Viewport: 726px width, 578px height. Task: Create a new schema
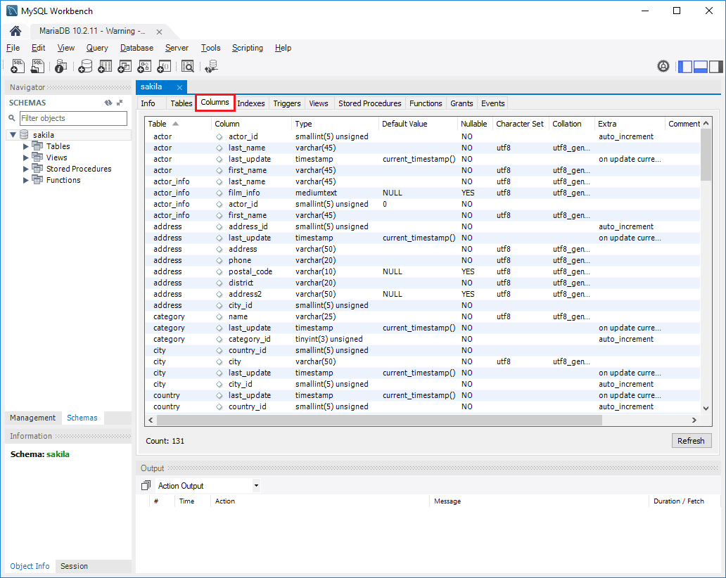(85, 66)
